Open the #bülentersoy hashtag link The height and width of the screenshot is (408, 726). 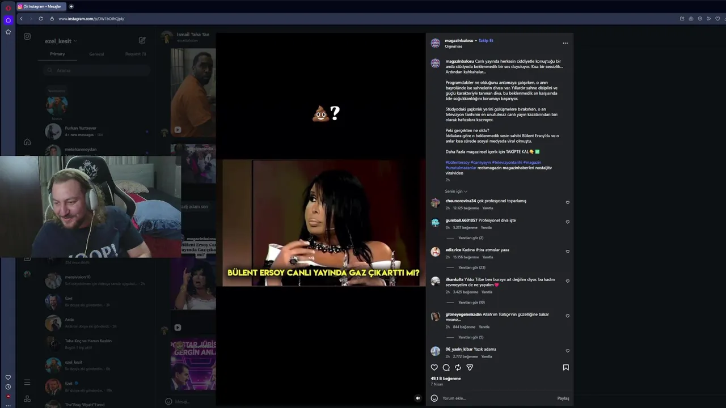click(457, 163)
